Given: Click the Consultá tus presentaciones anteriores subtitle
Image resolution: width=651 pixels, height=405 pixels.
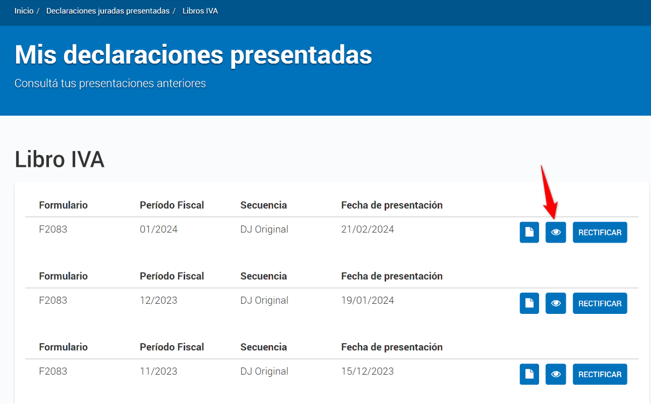Looking at the screenshot, I should click(x=110, y=84).
